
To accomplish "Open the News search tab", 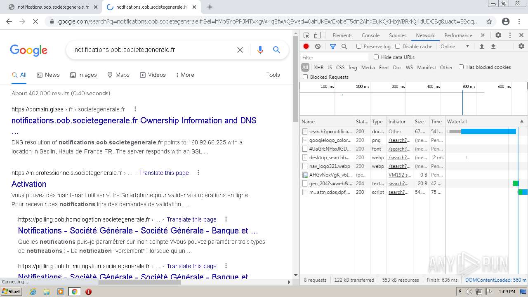I will pyautogui.click(x=48, y=75).
